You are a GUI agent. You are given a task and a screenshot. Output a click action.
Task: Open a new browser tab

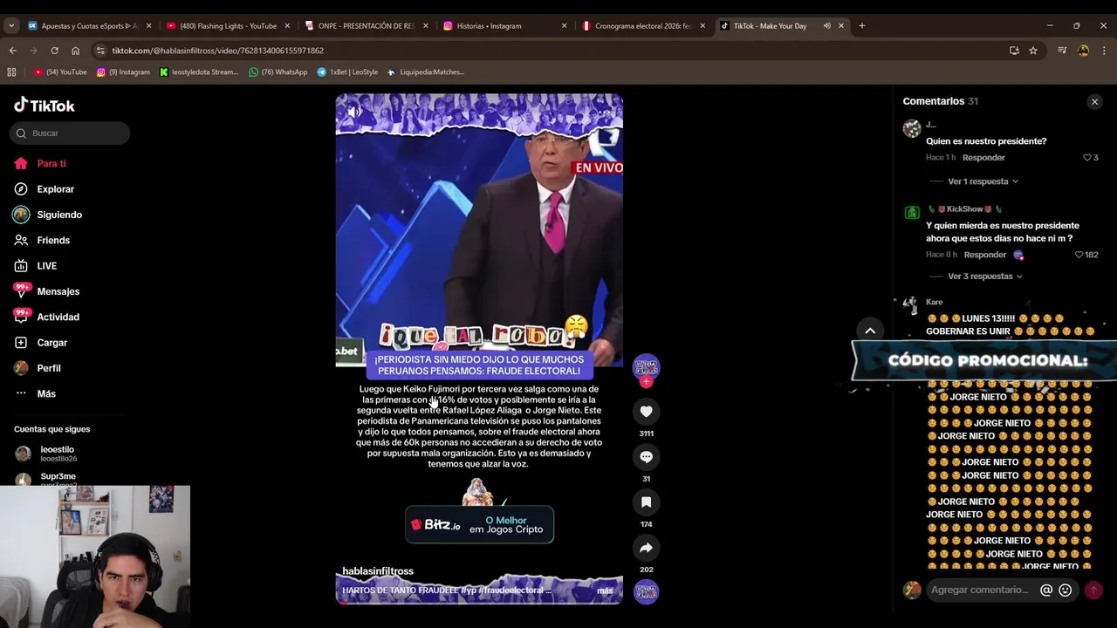[x=862, y=26]
